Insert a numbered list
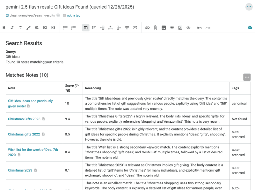This screenshot has width=255, height=190. pyautogui.click(x=74, y=28)
